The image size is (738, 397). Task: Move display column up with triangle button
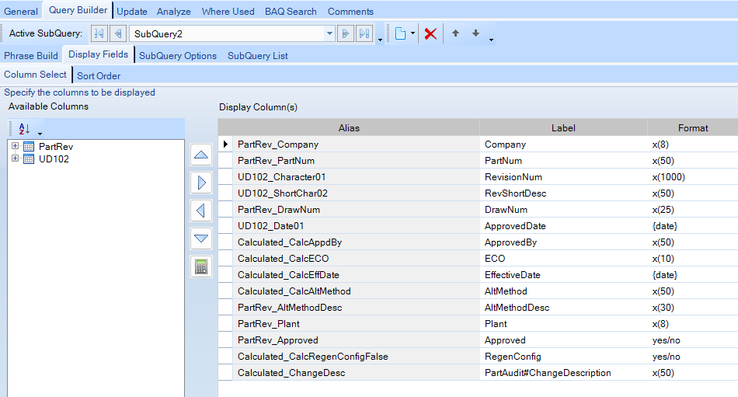click(x=201, y=155)
